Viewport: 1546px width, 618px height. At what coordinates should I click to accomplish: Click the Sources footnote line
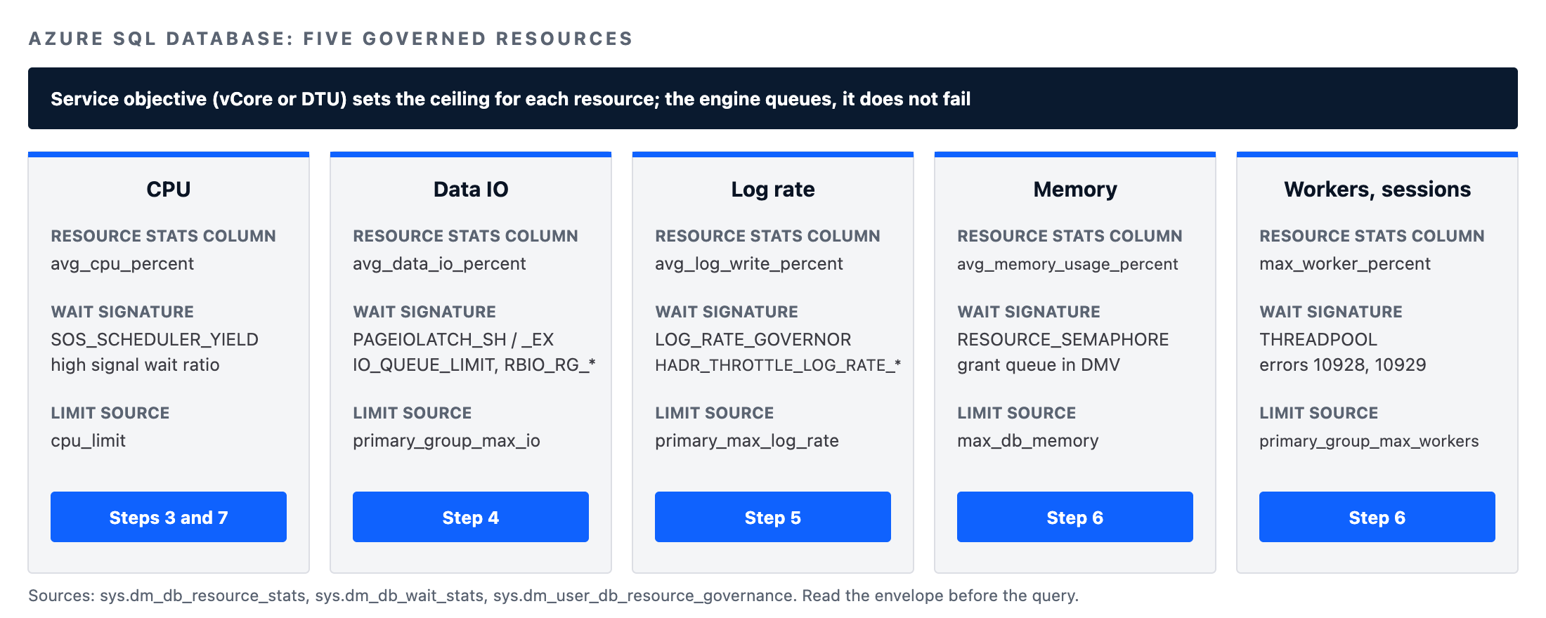(x=553, y=596)
